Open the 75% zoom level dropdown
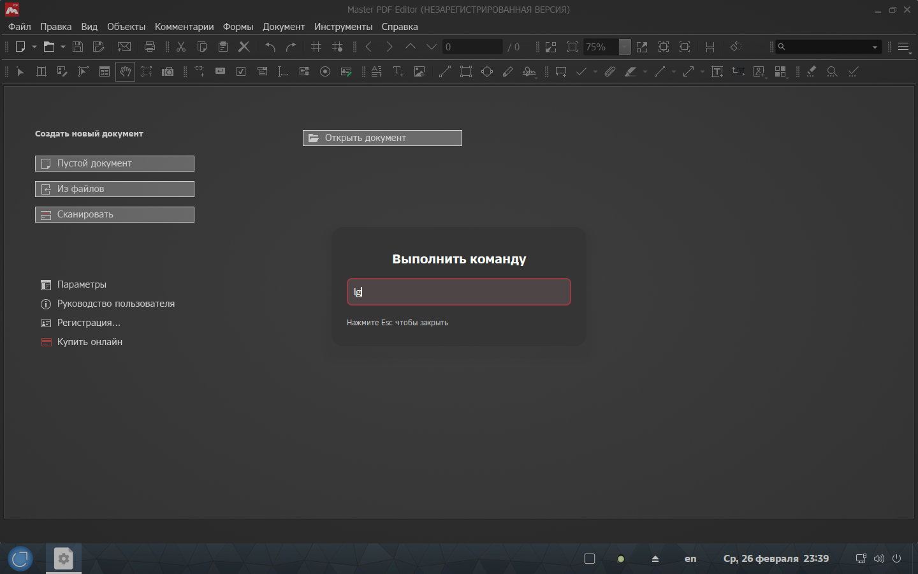This screenshot has height=574, width=918. click(x=625, y=47)
